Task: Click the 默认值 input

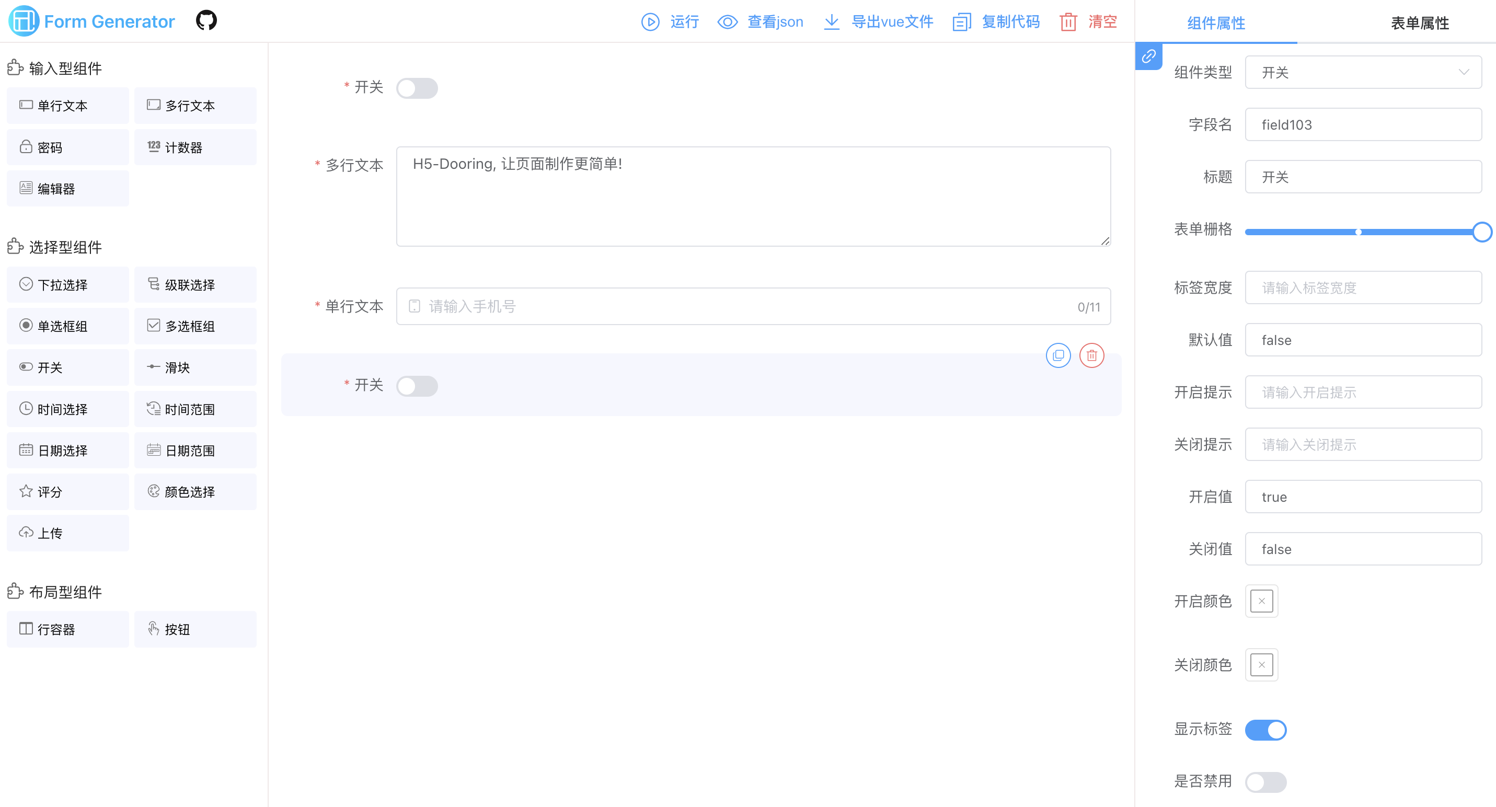Action: 1363,340
